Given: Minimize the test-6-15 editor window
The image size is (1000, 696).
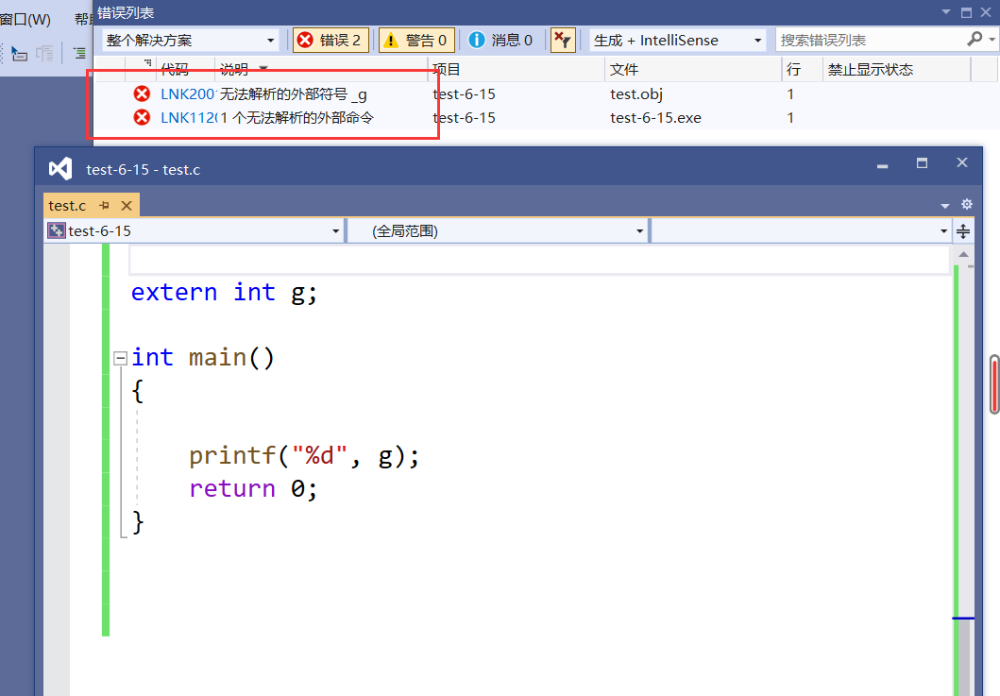Looking at the screenshot, I should pyautogui.click(x=883, y=166).
